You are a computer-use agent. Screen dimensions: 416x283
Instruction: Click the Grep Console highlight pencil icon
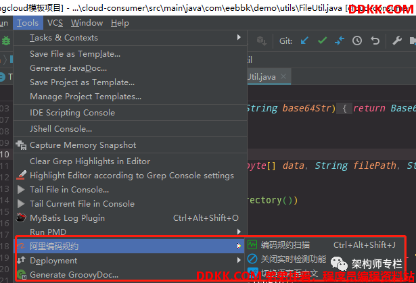[21, 175]
